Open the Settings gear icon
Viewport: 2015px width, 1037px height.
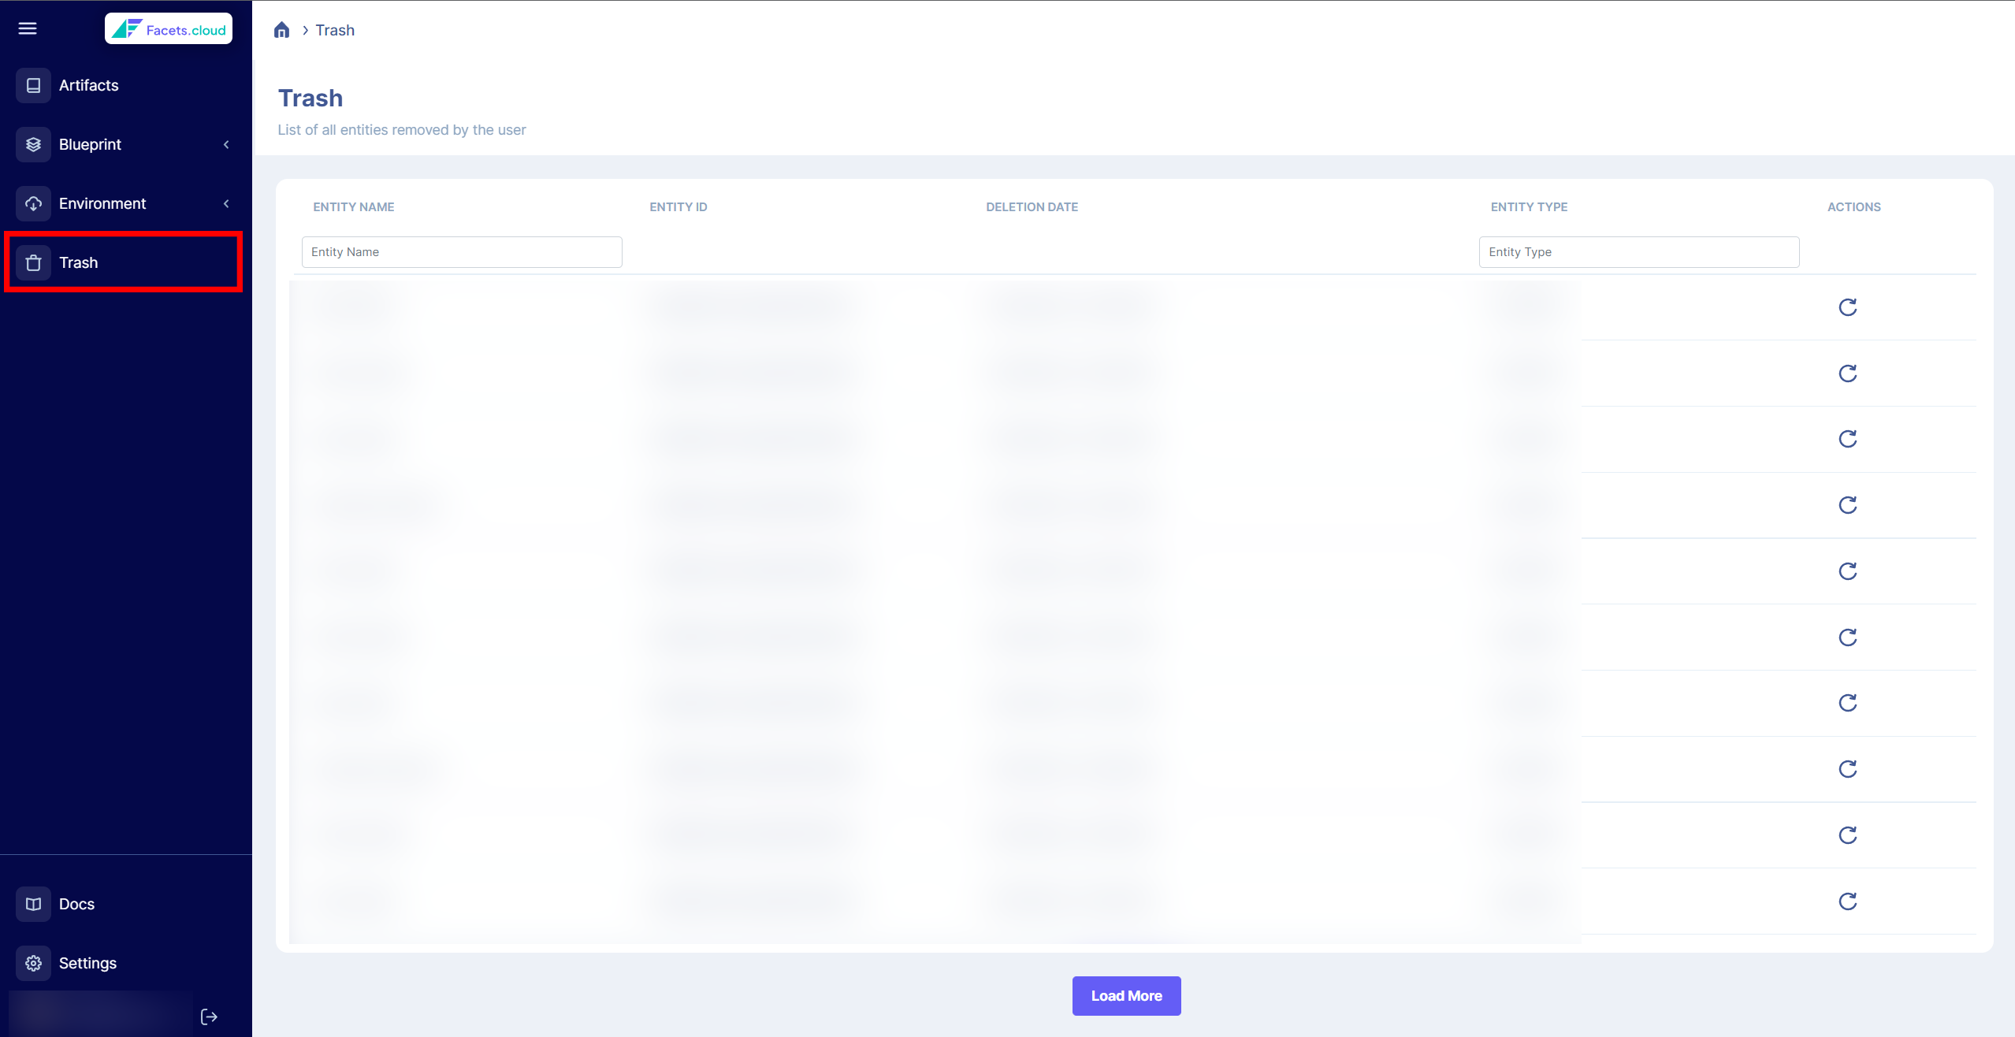tap(33, 963)
